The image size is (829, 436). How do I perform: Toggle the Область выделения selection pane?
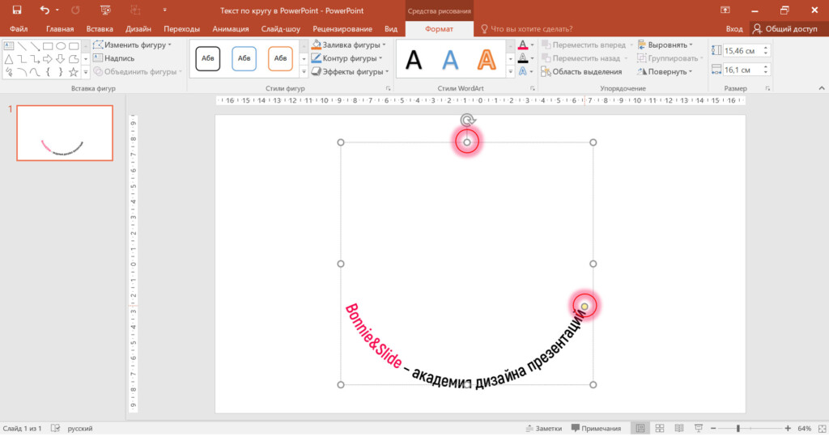581,72
